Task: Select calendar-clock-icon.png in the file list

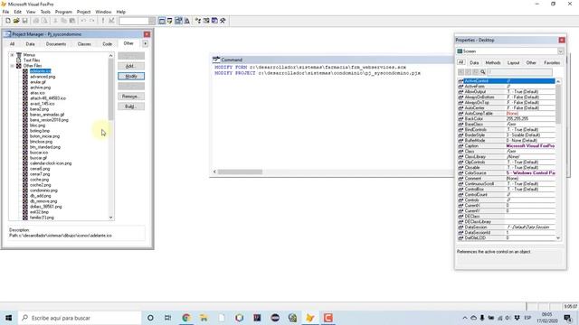Action: coord(51,163)
